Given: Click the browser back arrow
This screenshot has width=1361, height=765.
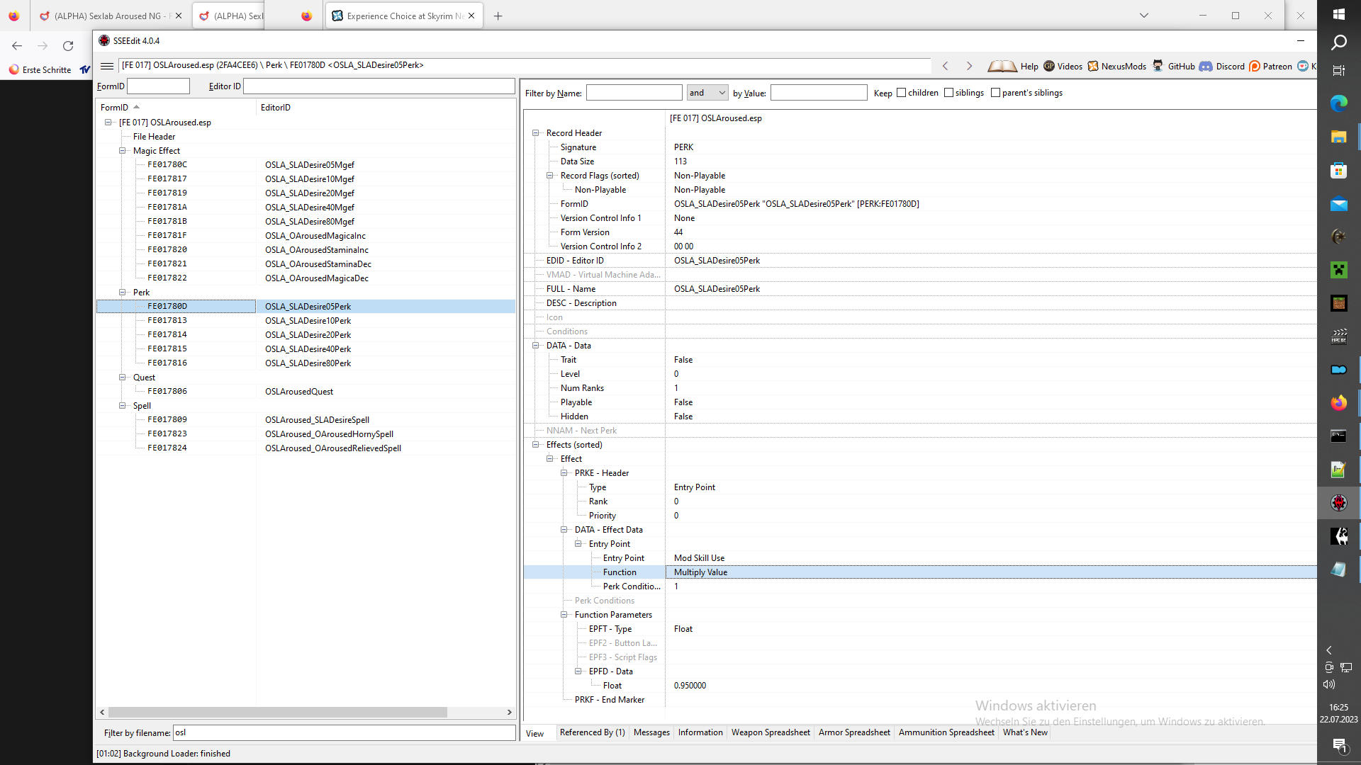Looking at the screenshot, I should click(17, 46).
